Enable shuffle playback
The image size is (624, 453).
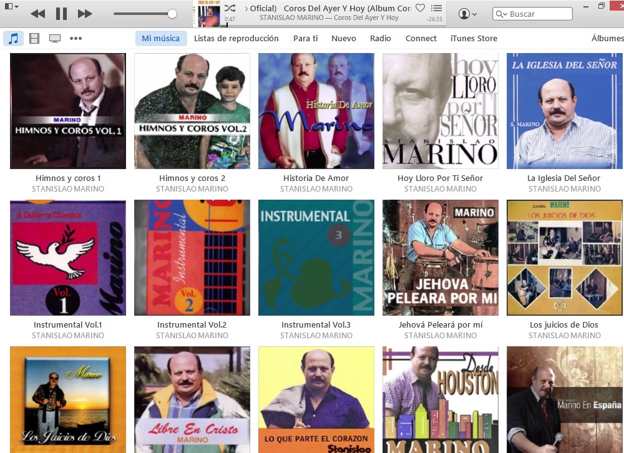[230, 8]
